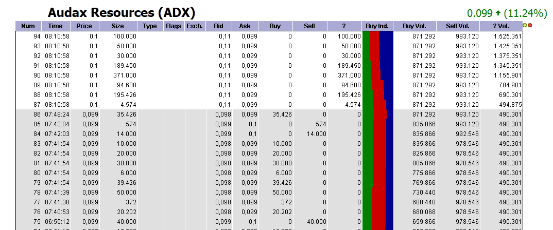
Task: Click Sell value 14.000 in row 84
Action: pos(316,134)
